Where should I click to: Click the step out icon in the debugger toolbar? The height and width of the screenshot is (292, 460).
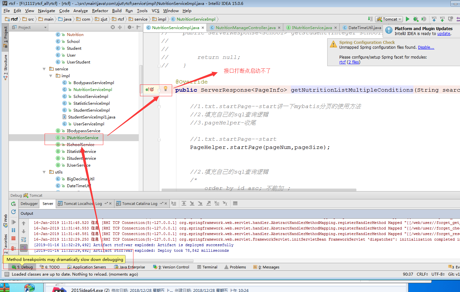[209, 203]
